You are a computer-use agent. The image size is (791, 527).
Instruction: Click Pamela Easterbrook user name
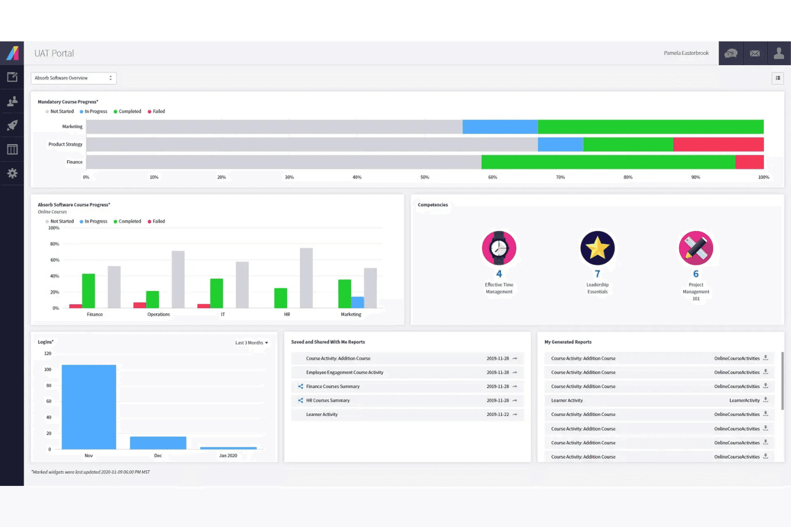pyautogui.click(x=686, y=53)
